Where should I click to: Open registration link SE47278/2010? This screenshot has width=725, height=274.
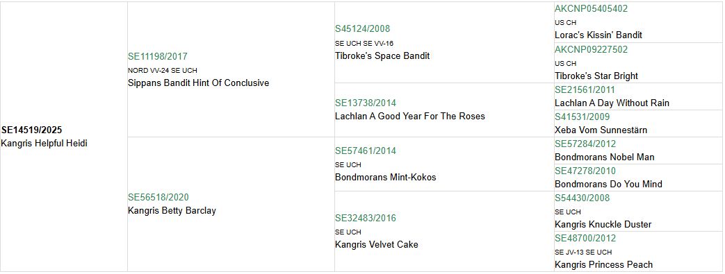[585, 171]
